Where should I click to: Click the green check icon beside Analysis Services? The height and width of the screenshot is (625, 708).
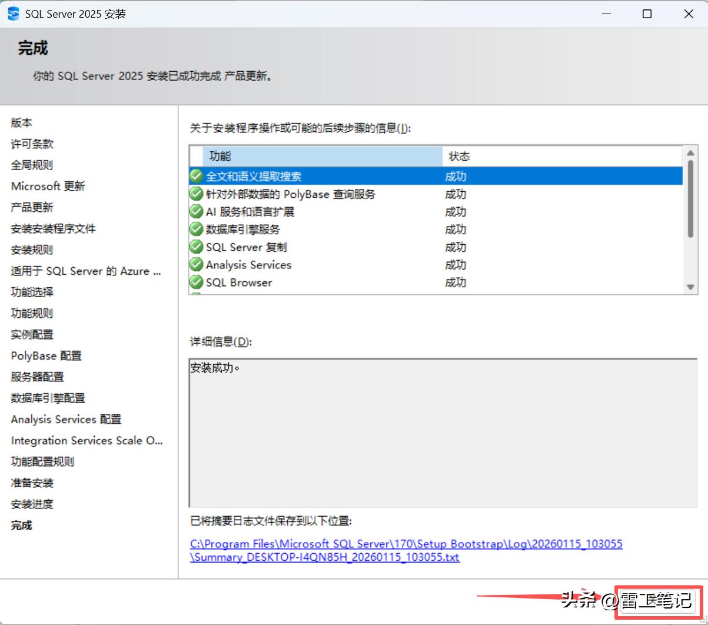point(197,264)
